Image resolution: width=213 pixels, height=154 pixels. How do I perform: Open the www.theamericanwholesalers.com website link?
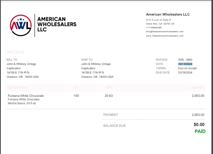pos(165,36)
